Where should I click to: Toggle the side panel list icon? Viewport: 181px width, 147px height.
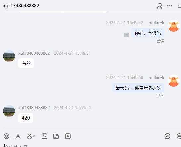tap(179, 6)
